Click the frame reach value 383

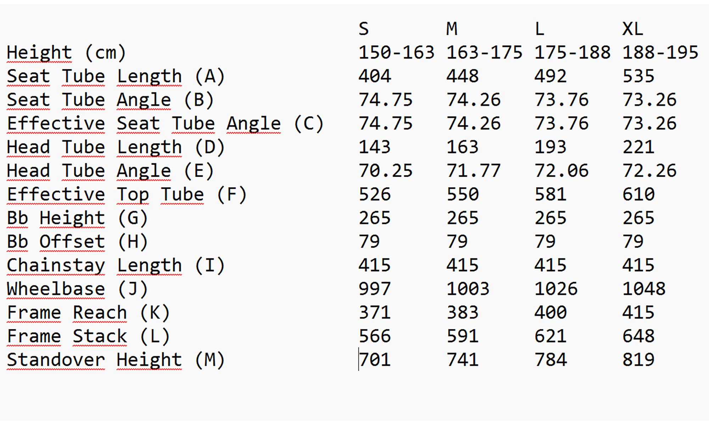(x=463, y=313)
